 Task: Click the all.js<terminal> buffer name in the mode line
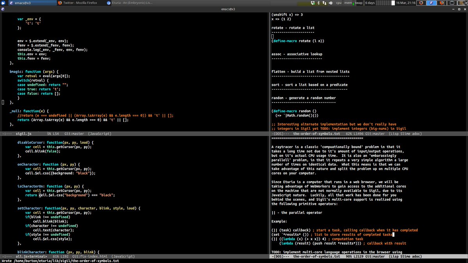point(32,257)
